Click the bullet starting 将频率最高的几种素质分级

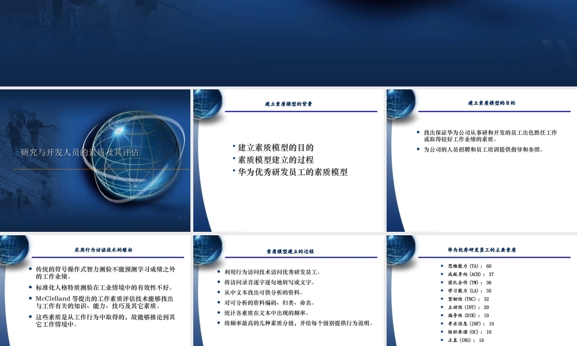(x=299, y=323)
